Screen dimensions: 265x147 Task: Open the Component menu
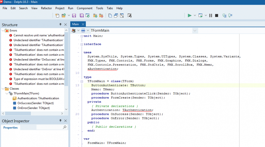85,8
